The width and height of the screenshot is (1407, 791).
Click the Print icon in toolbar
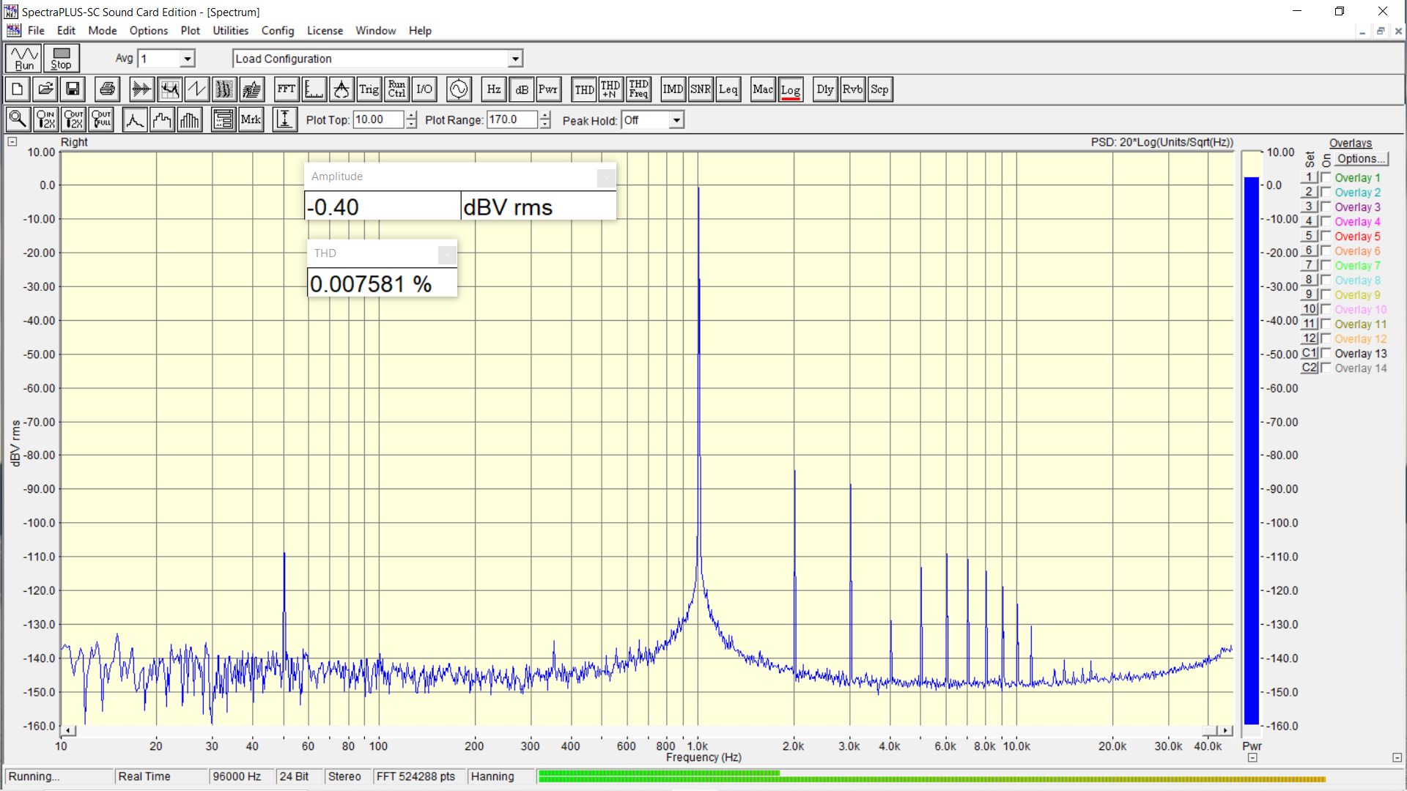[x=107, y=89]
